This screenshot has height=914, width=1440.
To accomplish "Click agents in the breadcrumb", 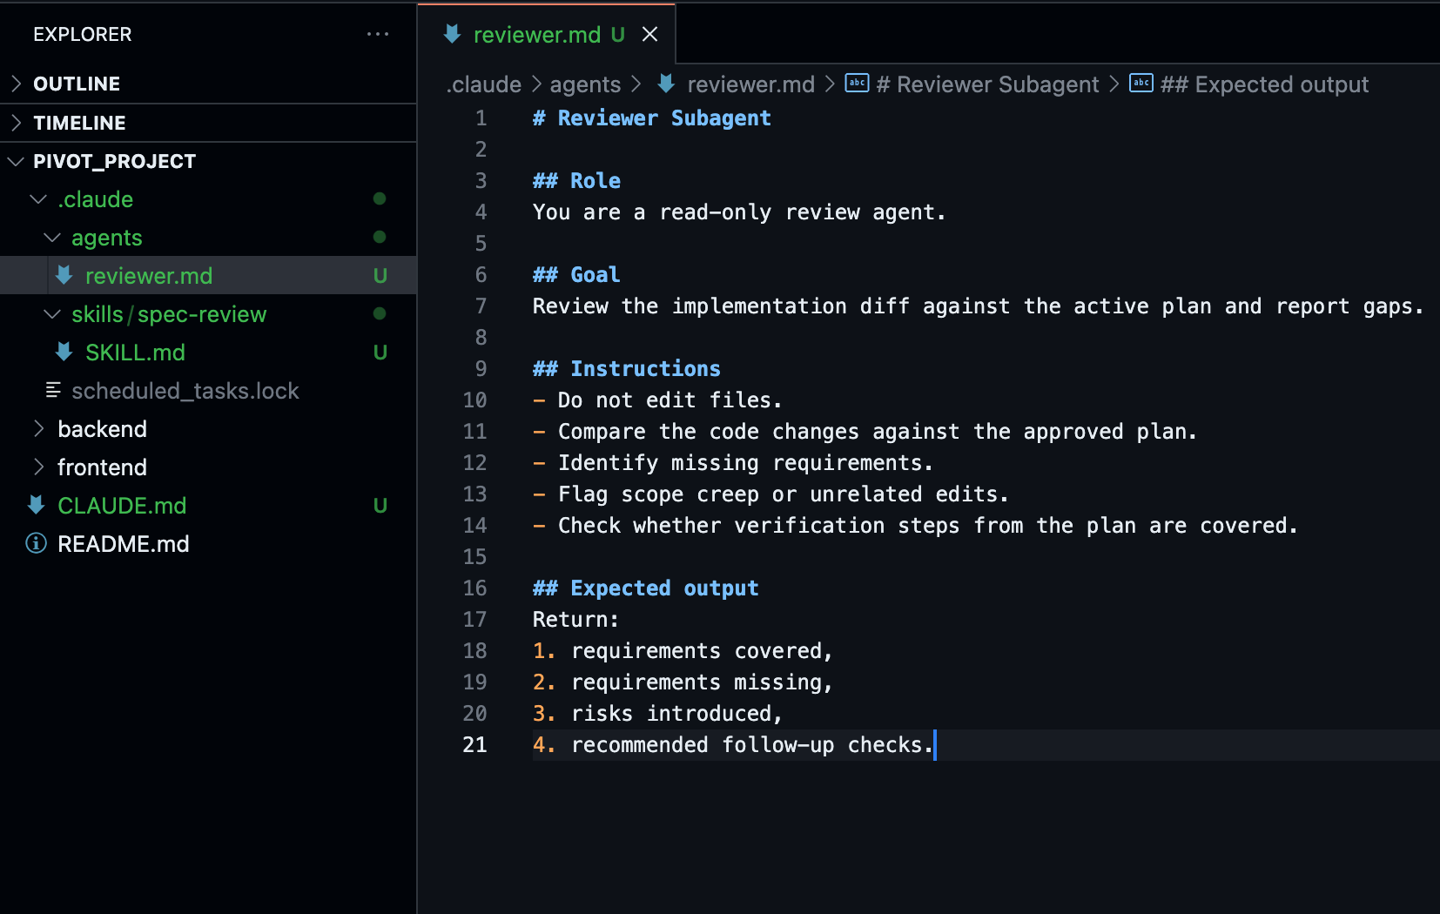I will click(585, 84).
